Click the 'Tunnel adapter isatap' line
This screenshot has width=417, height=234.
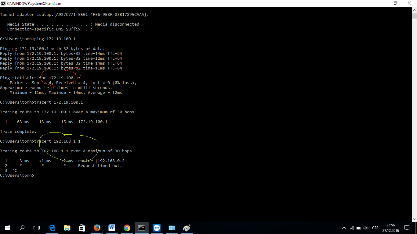(74, 15)
